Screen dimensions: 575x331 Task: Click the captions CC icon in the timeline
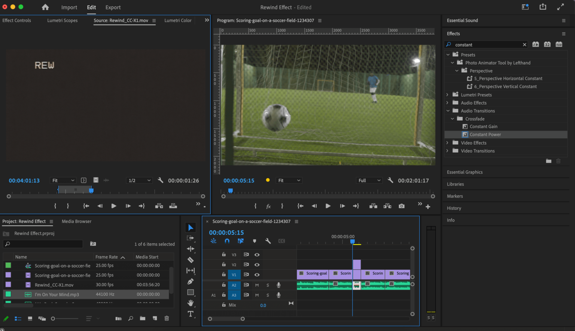pos(281,241)
